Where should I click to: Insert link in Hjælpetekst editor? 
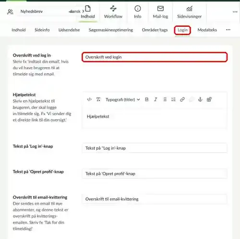tap(182, 99)
